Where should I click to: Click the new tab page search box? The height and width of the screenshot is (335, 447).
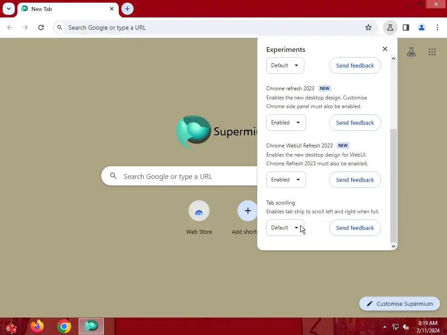click(179, 176)
